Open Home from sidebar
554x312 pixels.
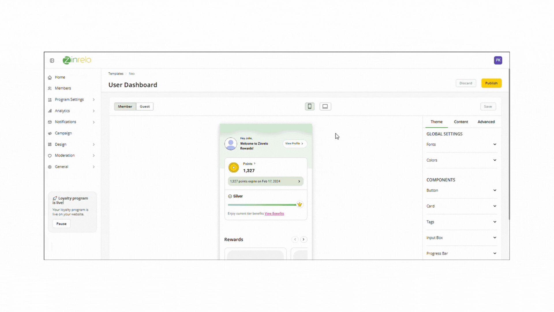(60, 77)
